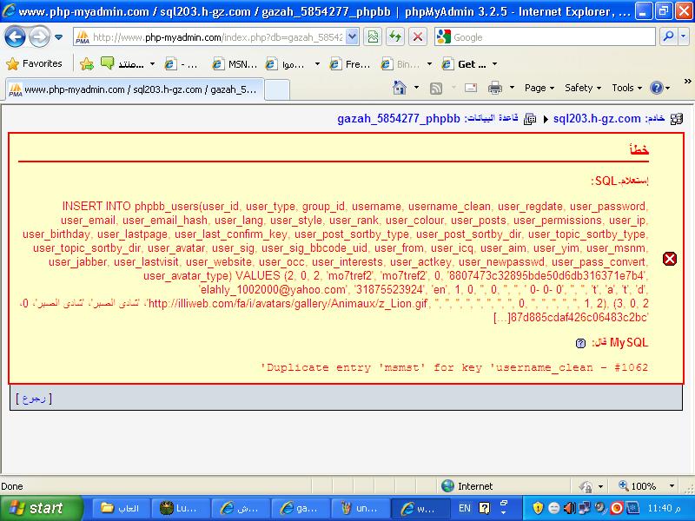Viewport: 695px width, 521px height.
Task: Open the gazah_5854277_phpbb database link
Action: coord(398,118)
